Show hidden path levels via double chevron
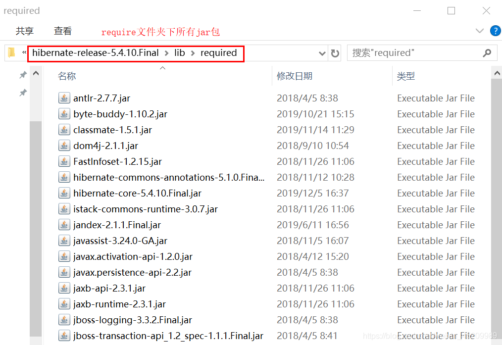The height and width of the screenshot is (345, 502). [x=24, y=52]
